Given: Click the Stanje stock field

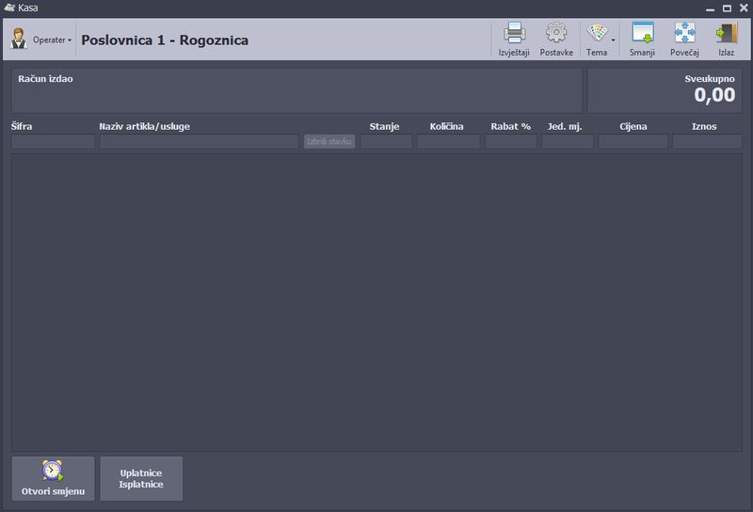Looking at the screenshot, I should coord(386,141).
